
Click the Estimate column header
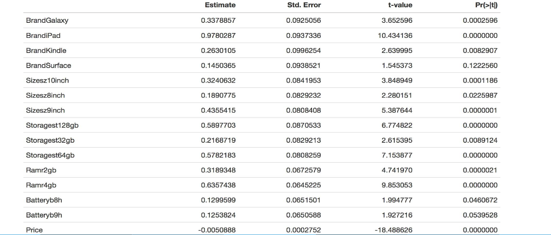click(220, 5)
